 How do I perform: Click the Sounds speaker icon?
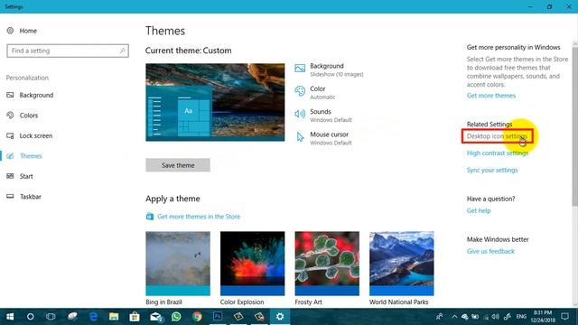(300, 114)
